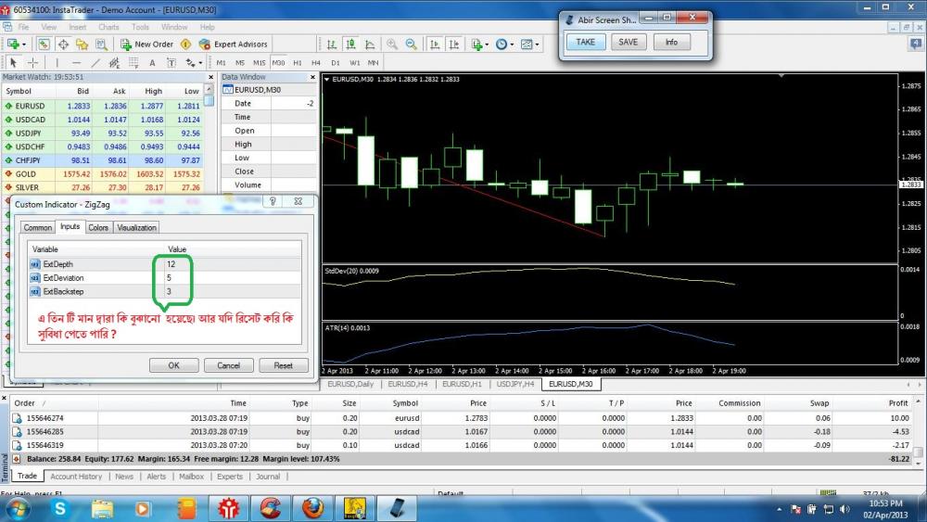Click Reset in the ZigZag dialog
Screen dimensions: 927x522
tap(283, 365)
